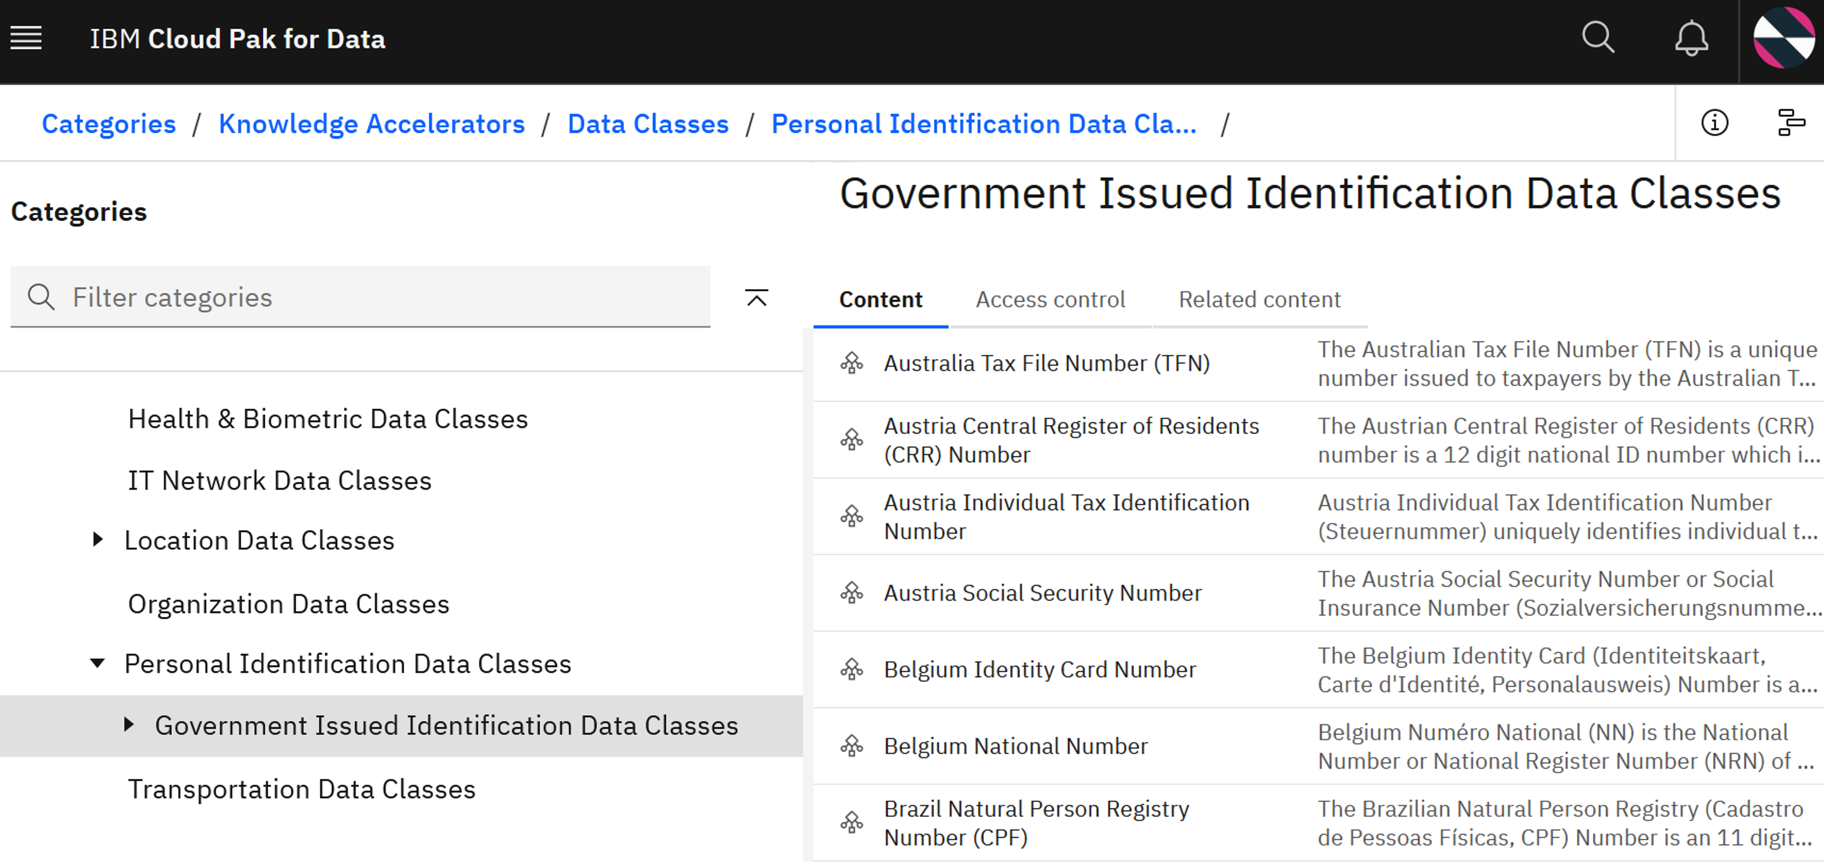Screen dimensions: 1824x862
Task: Expand Location Data Classes tree node
Action: [98, 540]
